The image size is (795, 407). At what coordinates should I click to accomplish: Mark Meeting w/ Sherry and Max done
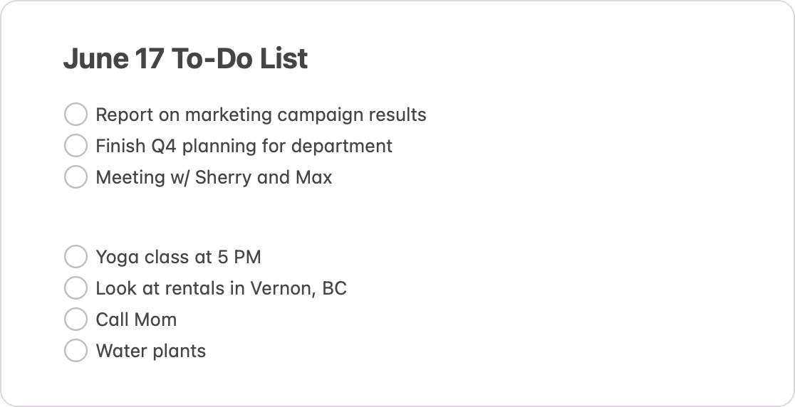(x=76, y=177)
